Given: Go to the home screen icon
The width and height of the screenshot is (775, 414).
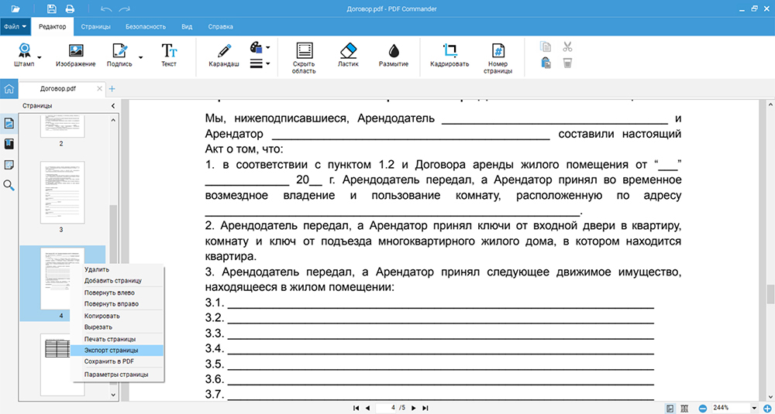Looking at the screenshot, I should [x=9, y=89].
